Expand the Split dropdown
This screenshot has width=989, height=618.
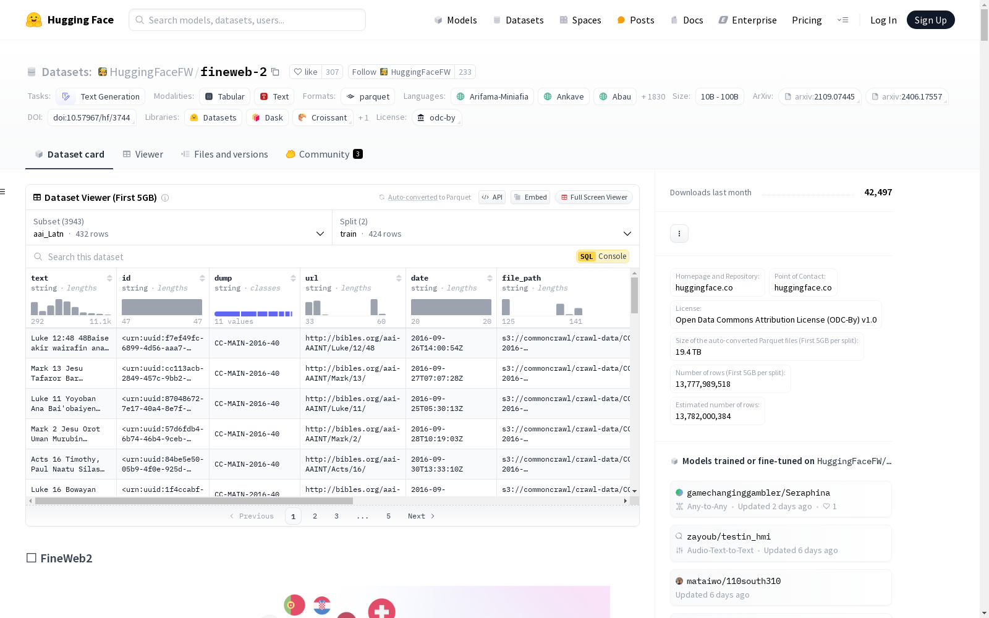[x=486, y=227]
